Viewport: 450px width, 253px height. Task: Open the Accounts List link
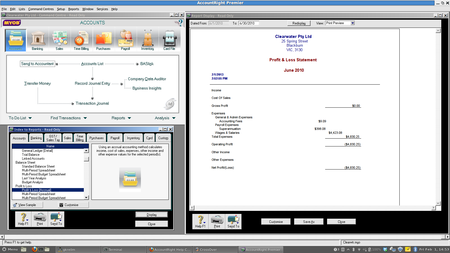92,64
